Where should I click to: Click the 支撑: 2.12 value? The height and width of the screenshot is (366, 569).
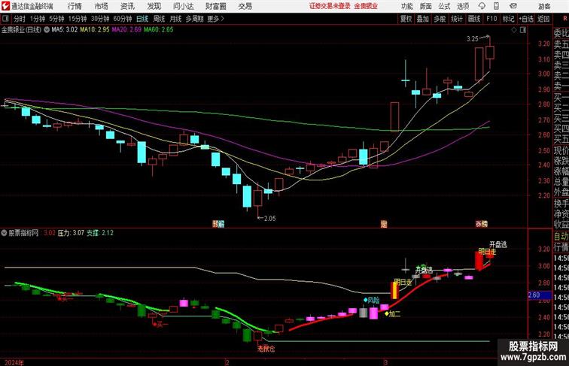[100, 233]
